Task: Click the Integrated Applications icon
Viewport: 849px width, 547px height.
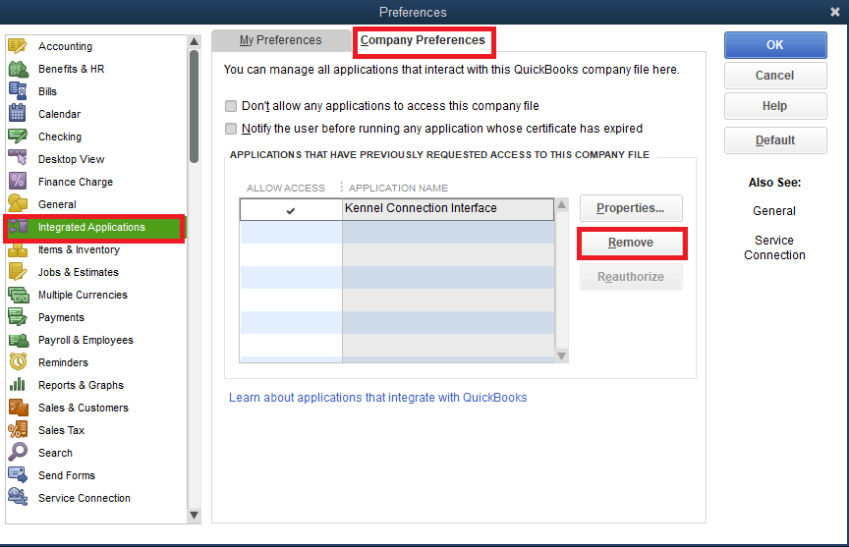Action: click(x=18, y=227)
